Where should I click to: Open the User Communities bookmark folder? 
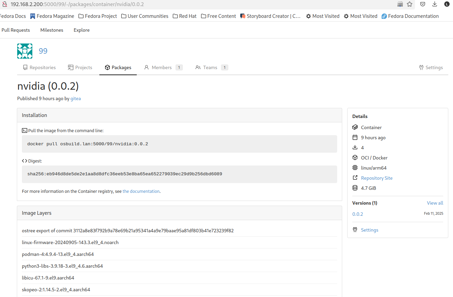[x=145, y=16]
